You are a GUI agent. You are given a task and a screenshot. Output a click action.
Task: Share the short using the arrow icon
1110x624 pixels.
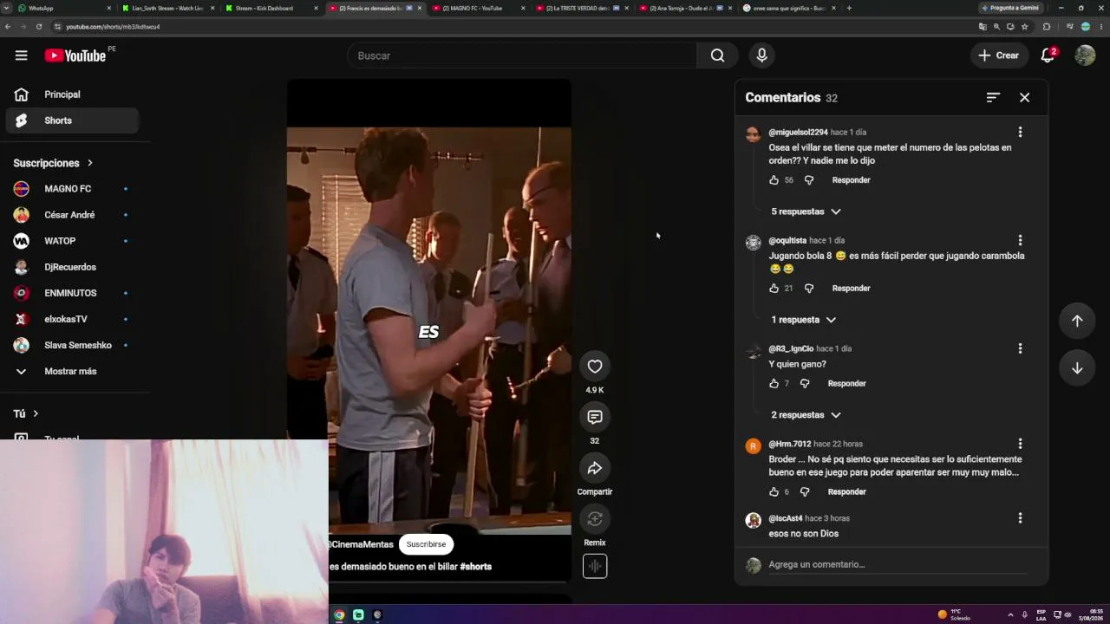(595, 468)
